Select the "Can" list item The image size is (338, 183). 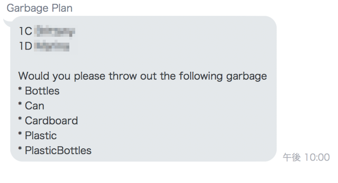coord(35,106)
